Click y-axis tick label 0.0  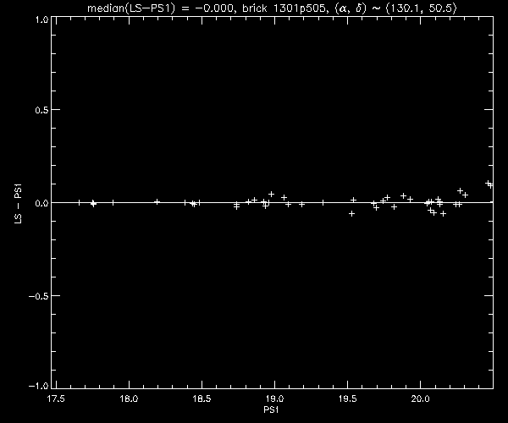pyautogui.click(x=41, y=203)
